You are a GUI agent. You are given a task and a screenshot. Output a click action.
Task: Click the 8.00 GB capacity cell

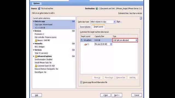[97, 40]
